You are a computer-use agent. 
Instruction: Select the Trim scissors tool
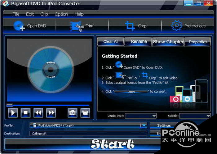[77, 26]
